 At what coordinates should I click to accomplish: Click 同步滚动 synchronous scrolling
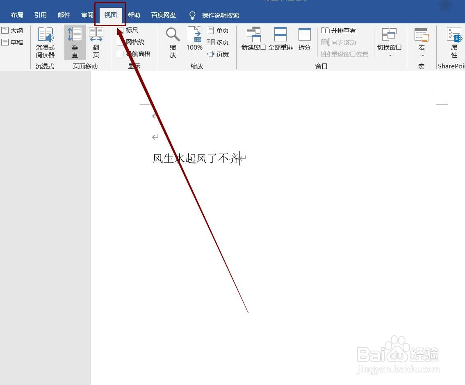point(339,42)
